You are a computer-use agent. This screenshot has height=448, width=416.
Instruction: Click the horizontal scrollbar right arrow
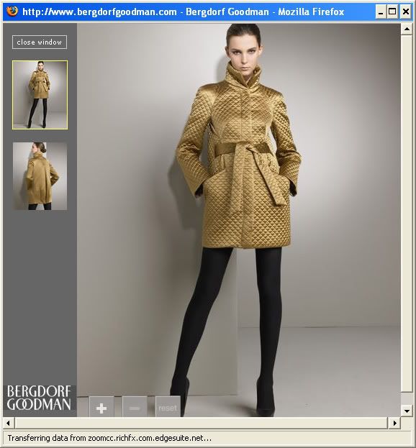click(x=395, y=423)
